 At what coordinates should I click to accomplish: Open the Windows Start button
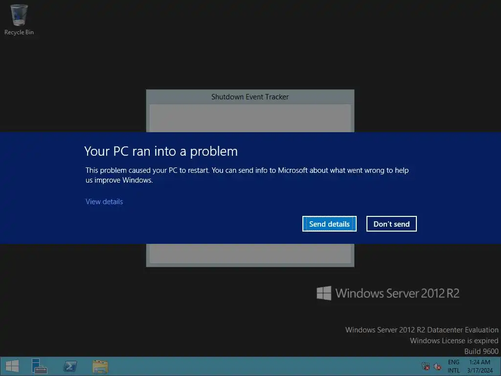tap(12, 366)
